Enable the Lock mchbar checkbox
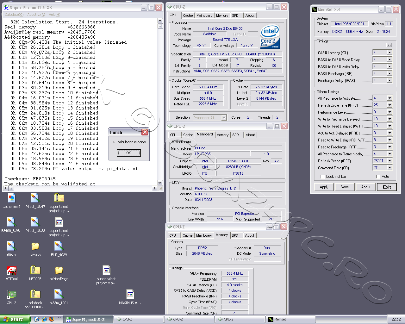This screenshot has width=405, height=324. (x=322, y=177)
